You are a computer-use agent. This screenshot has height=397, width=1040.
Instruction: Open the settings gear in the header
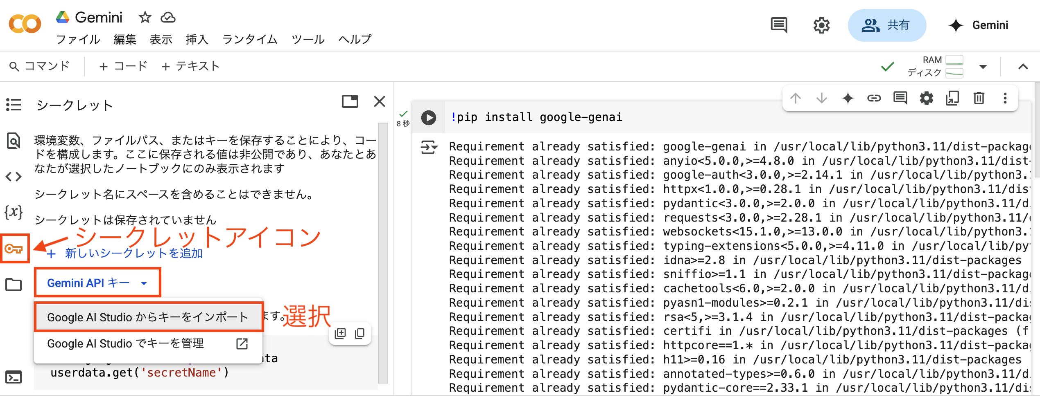[x=821, y=25]
